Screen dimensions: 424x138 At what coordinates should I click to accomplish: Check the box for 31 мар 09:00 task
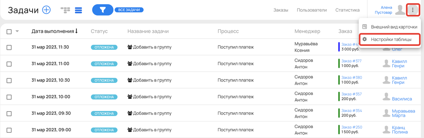[9, 130]
